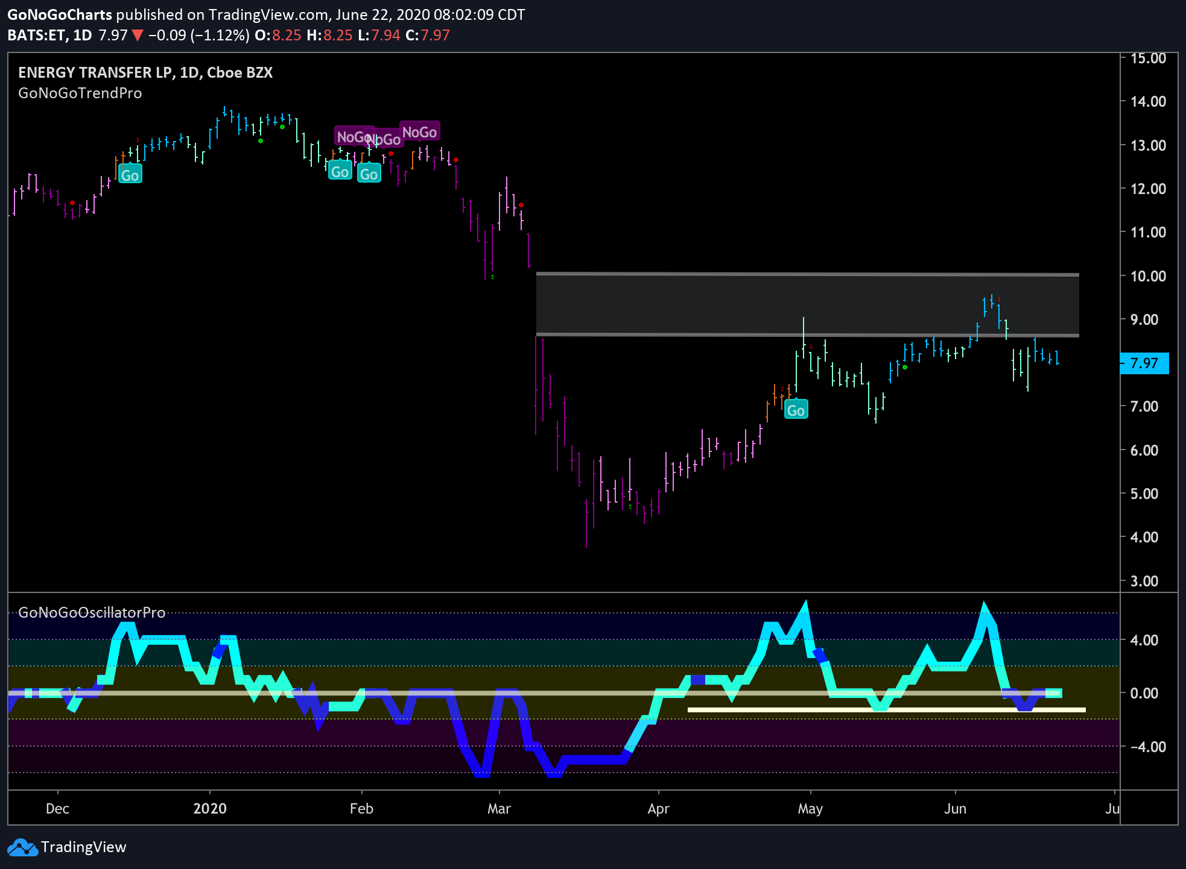
Task: Click the 2020 label on the time axis
Action: click(210, 809)
